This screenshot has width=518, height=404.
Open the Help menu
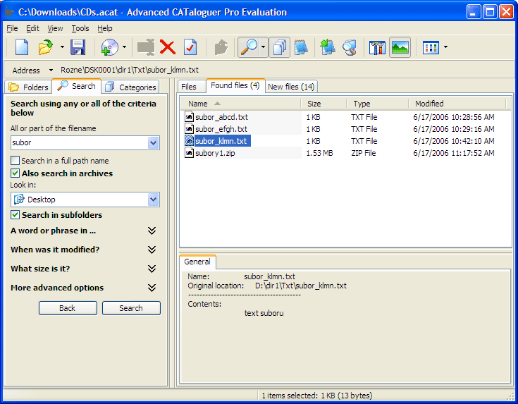click(105, 28)
